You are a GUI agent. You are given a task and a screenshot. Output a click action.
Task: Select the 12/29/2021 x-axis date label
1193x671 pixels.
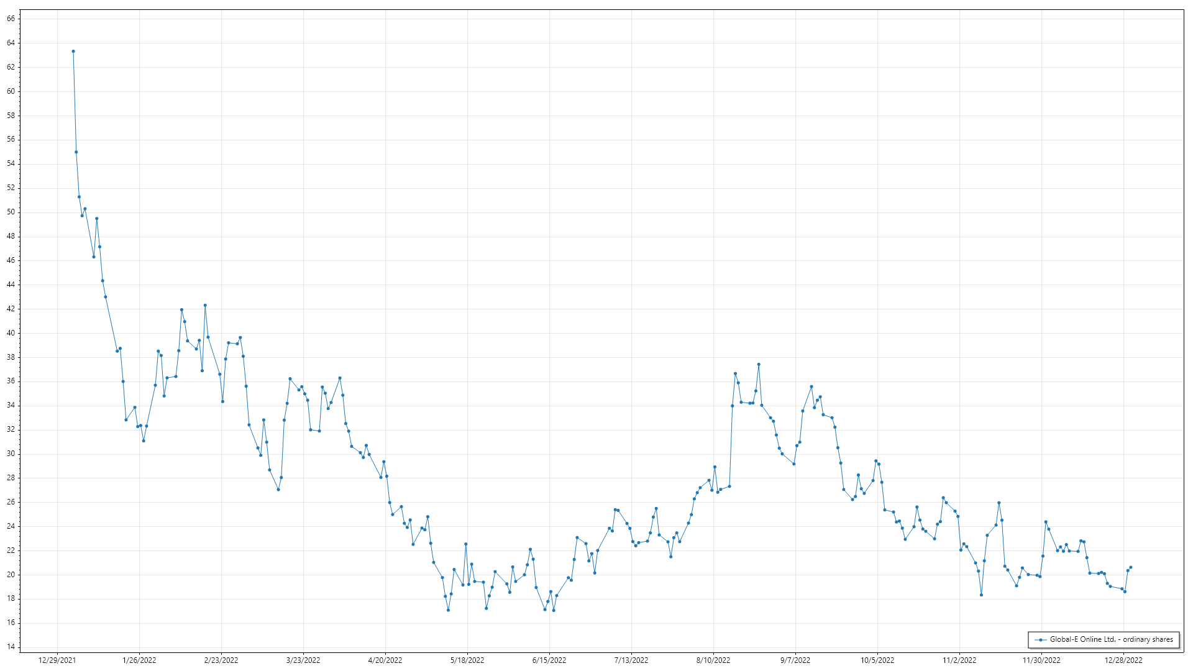57,660
